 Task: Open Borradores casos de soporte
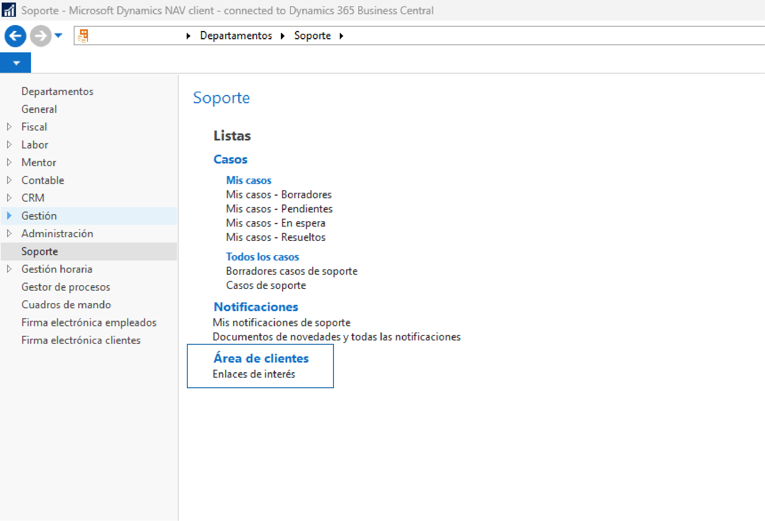(x=292, y=271)
